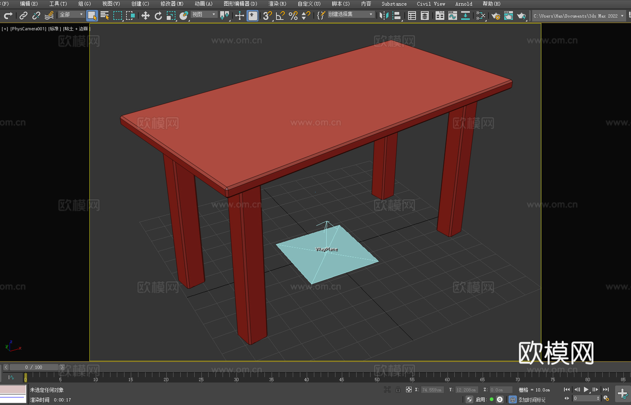Open the Civil View menu
Screen dimensions: 631x405
pos(431,4)
